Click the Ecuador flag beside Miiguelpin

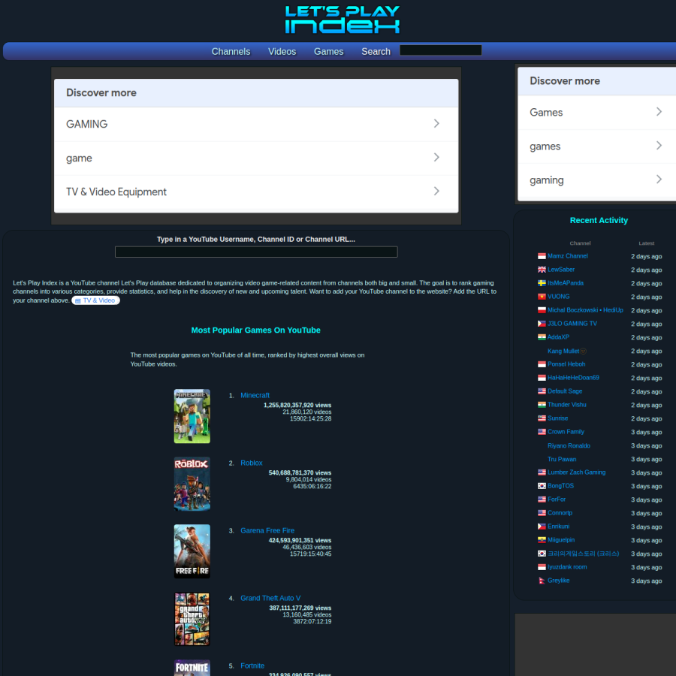click(x=542, y=540)
